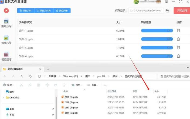The image size is (190, 119).
Task: Open compressor settings sliders icon in title bar
Action: [167, 2]
